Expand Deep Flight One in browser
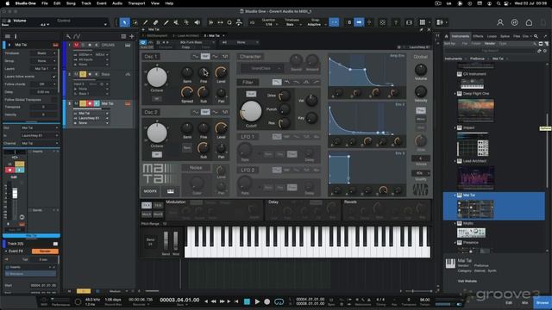Viewport: 552px width, 310px height. [455, 94]
